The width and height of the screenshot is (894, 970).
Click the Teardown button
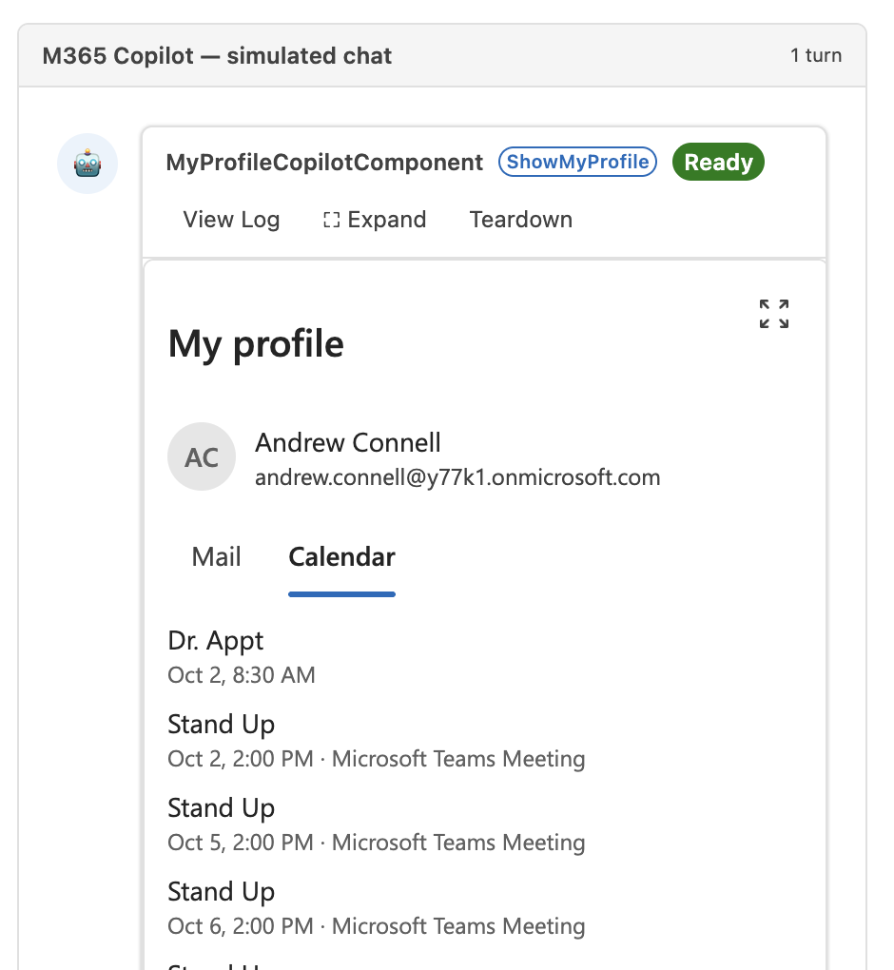coord(521,220)
